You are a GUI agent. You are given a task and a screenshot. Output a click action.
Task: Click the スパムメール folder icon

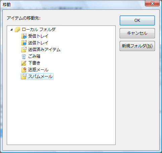pyautogui.click(x=24, y=76)
